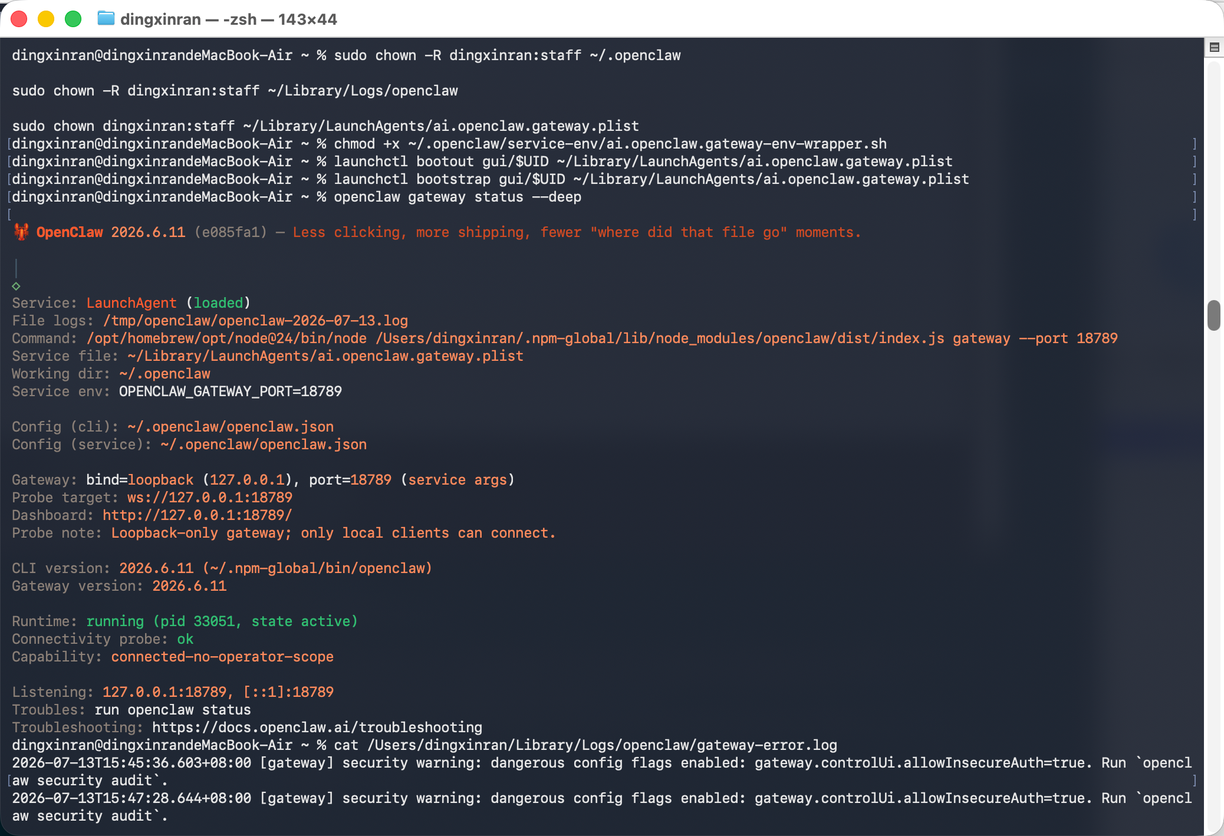Click the File logs path openclaw-2026-07-13.log
The image size is (1224, 836).
click(x=255, y=321)
